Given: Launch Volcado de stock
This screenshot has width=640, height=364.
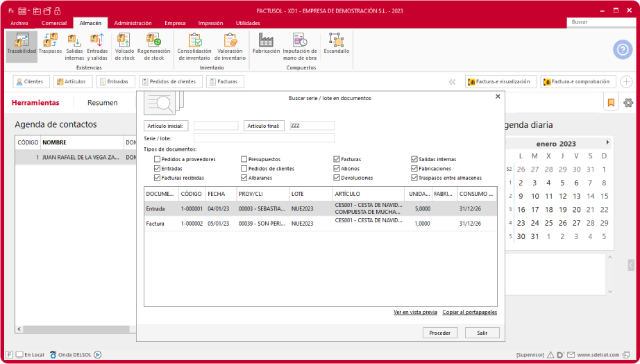Looking at the screenshot, I should point(124,47).
